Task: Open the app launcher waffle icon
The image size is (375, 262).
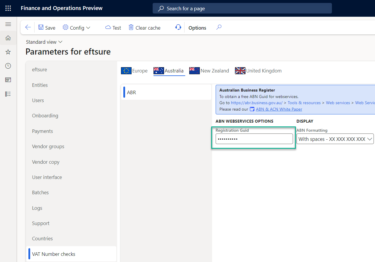Action: pyautogui.click(x=8, y=8)
